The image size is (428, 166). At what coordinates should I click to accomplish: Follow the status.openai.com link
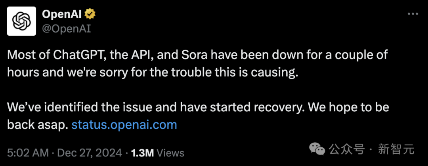coord(124,125)
